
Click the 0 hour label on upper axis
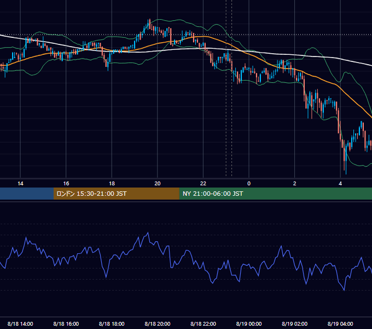[x=249, y=184]
